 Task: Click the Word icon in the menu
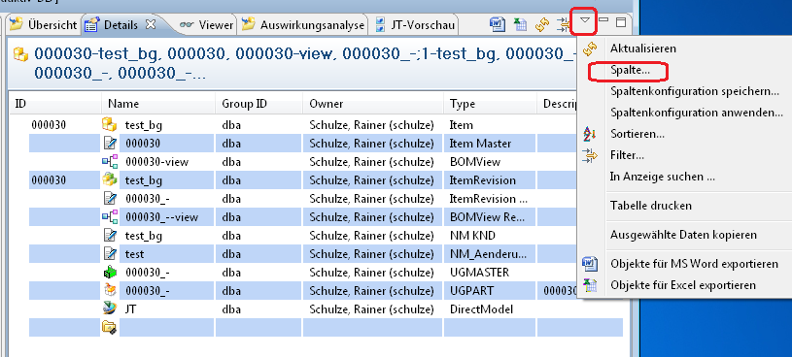[590, 264]
